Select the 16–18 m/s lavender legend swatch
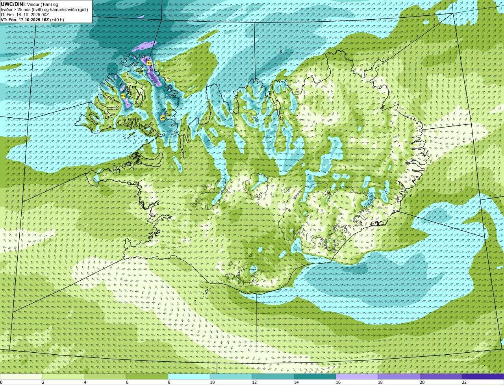Image resolution: width=504 pixels, height=385 pixels. [x=357, y=376]
